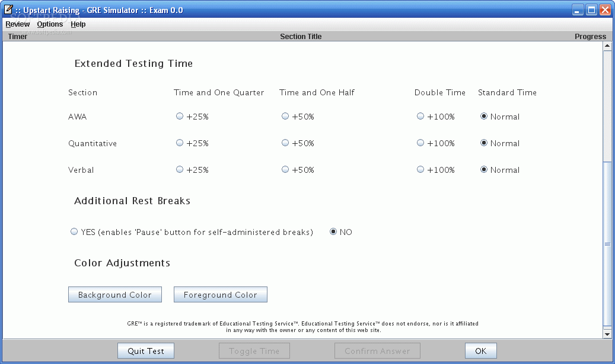Choose +100% double time for AWA

pyautogui.click(x=420, y=117)
